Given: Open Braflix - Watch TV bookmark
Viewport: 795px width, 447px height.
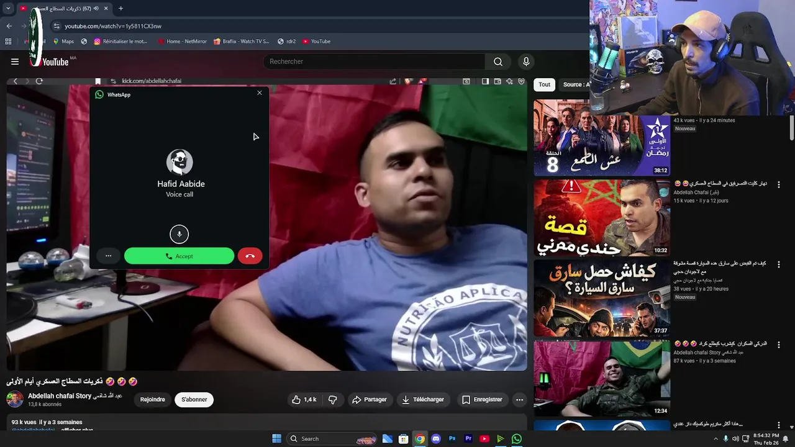Looking at the screenshot, I should [241, 42].
